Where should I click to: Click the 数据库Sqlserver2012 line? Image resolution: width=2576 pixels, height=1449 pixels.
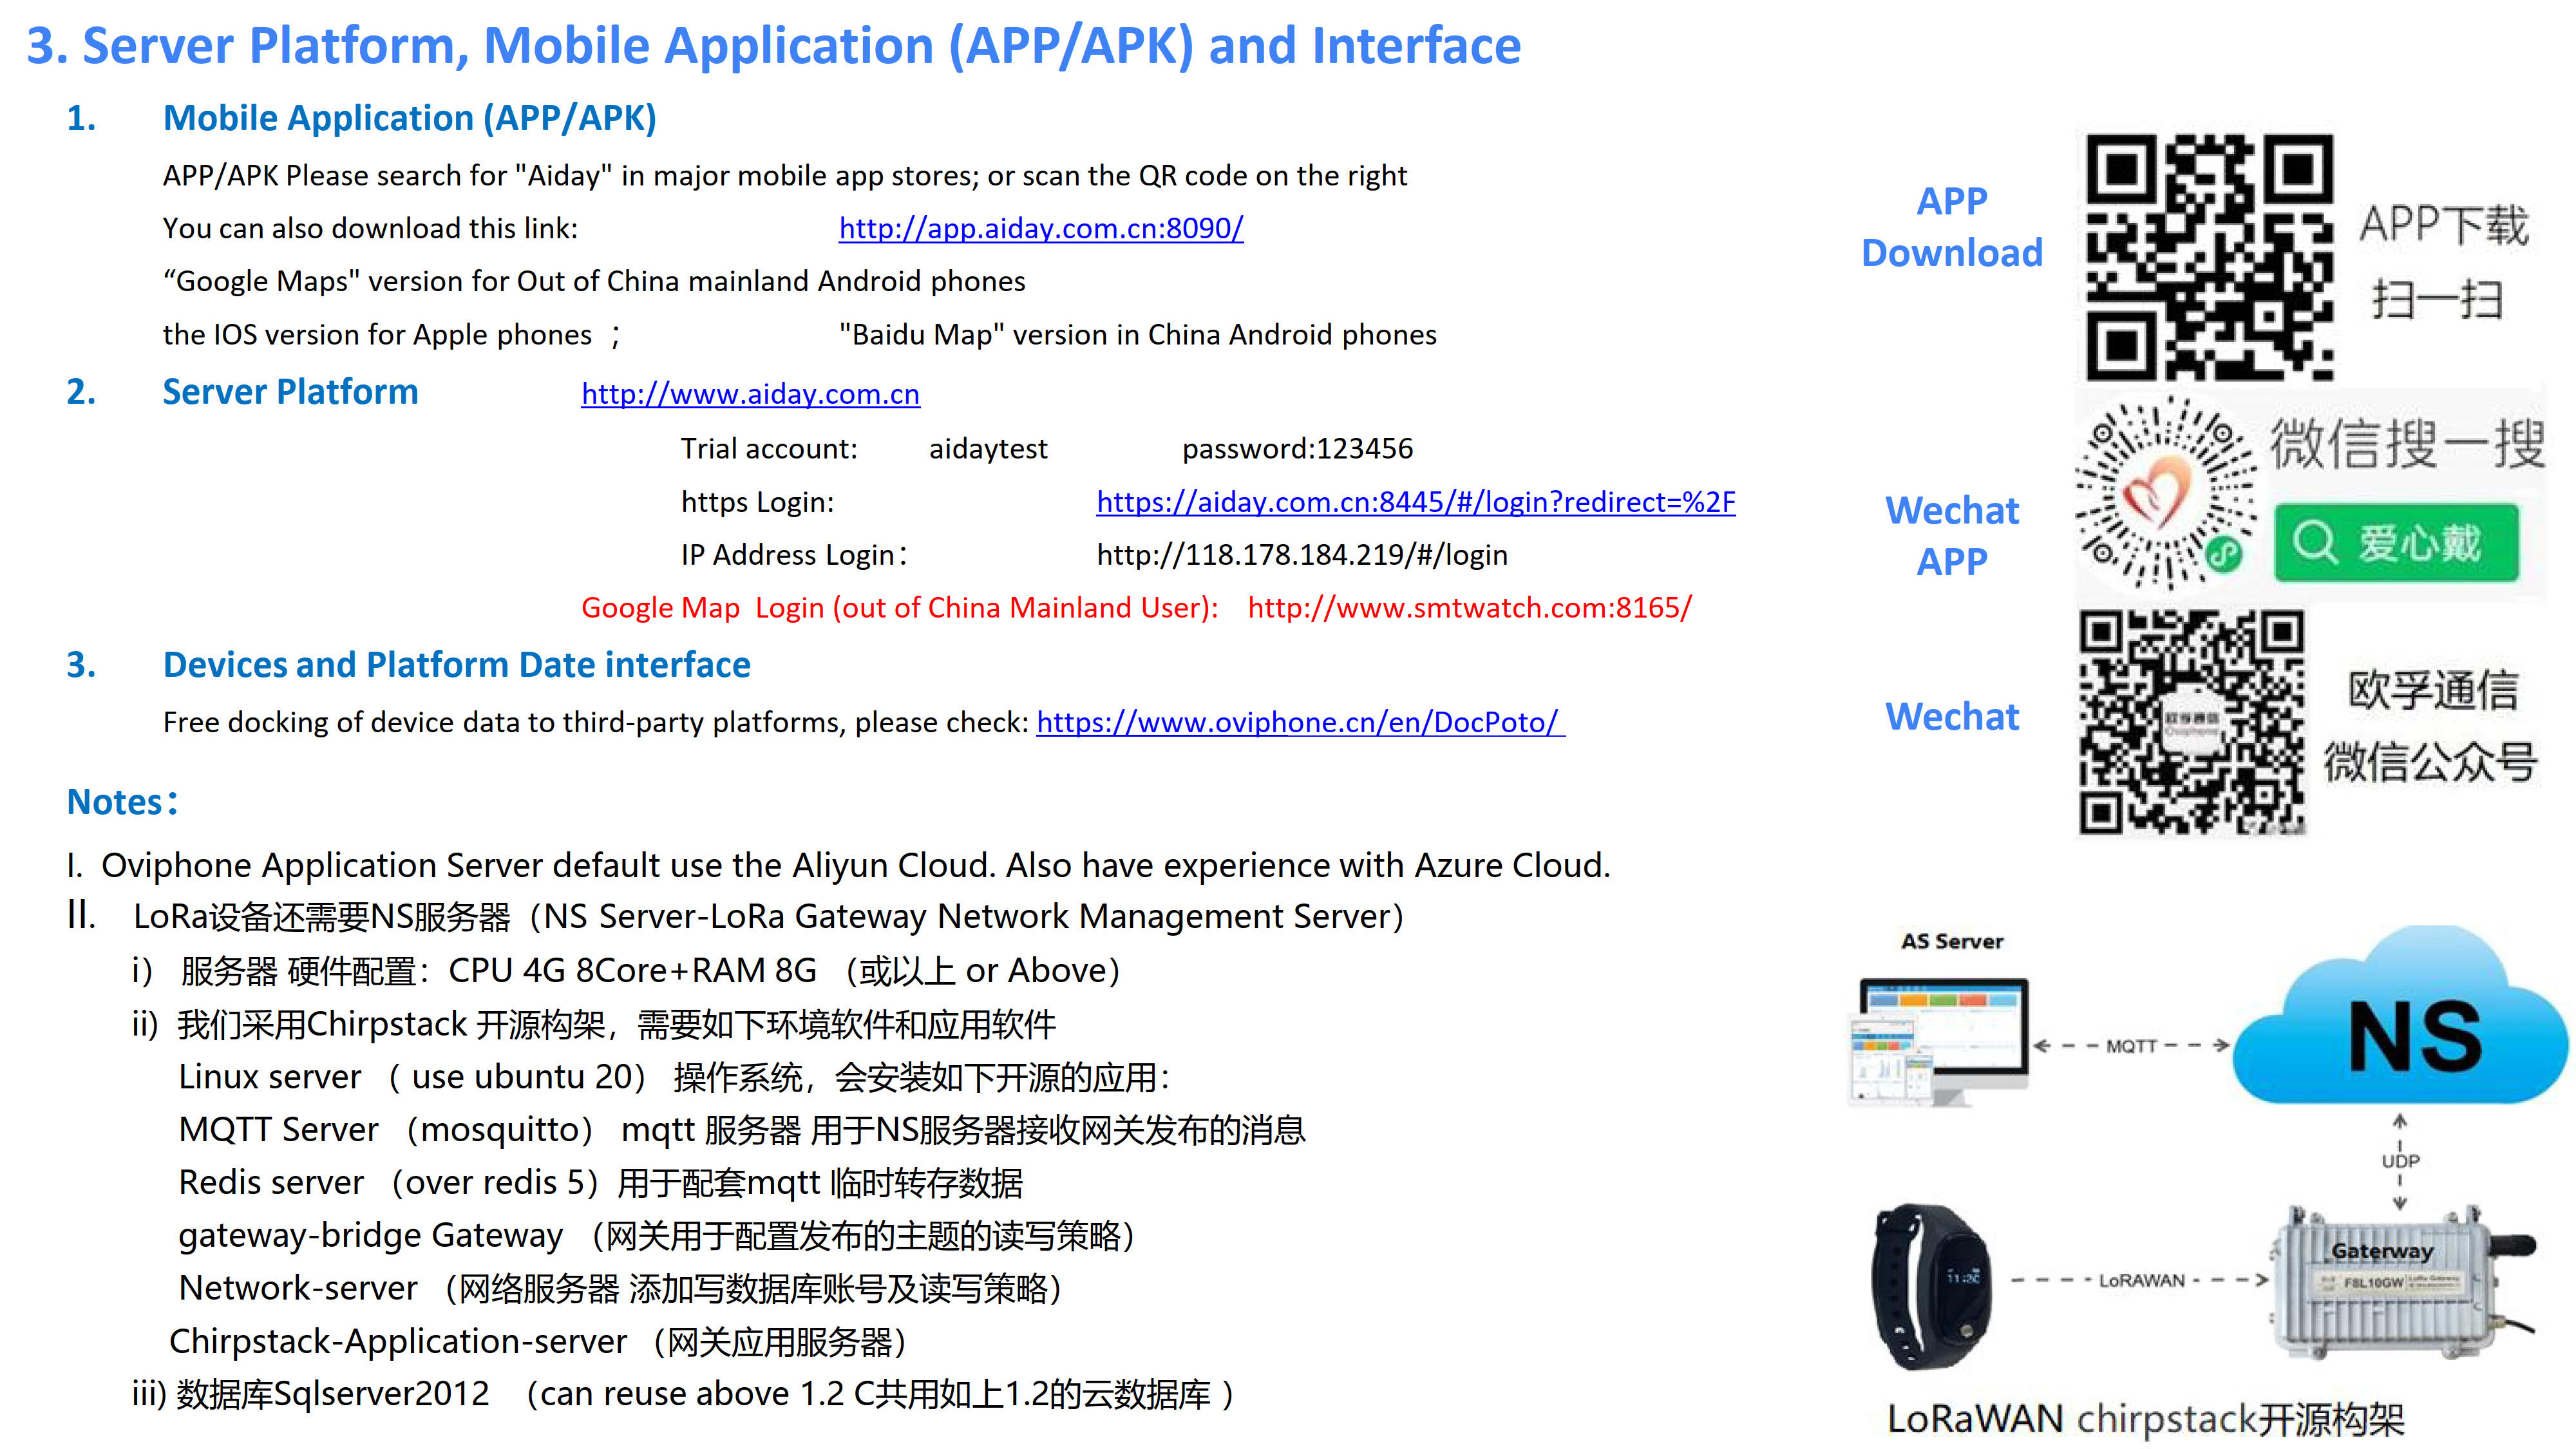click(684, 1395)
